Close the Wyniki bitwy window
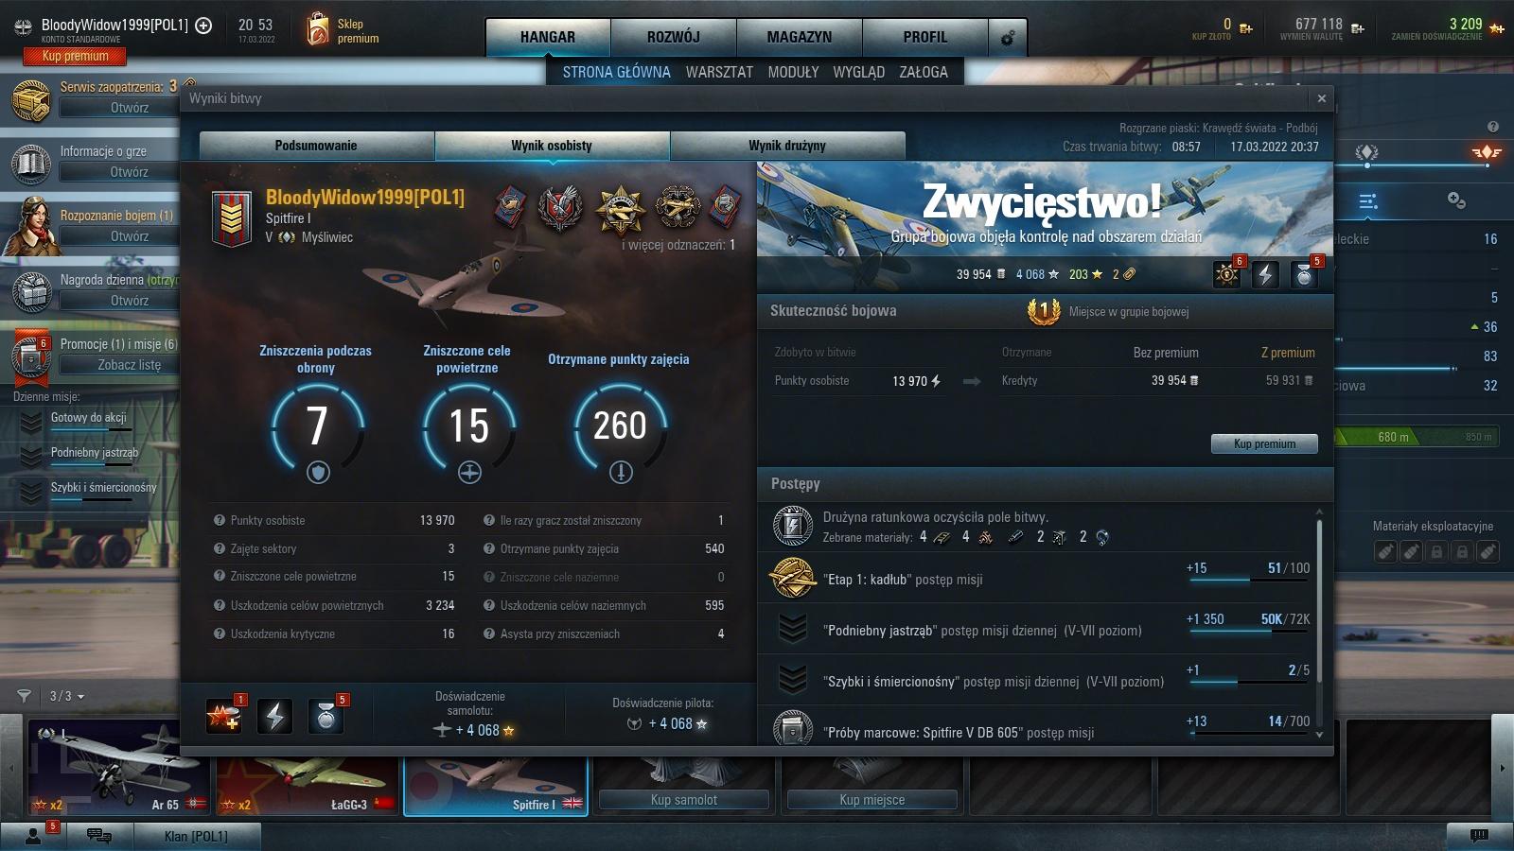1514x851 pixels. [1321, 98]
